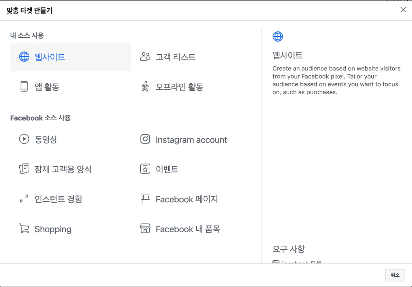Click the 웹사이트 heading in the description panel
This screenshot has height=287, width=412.
[x=287, y=55]
